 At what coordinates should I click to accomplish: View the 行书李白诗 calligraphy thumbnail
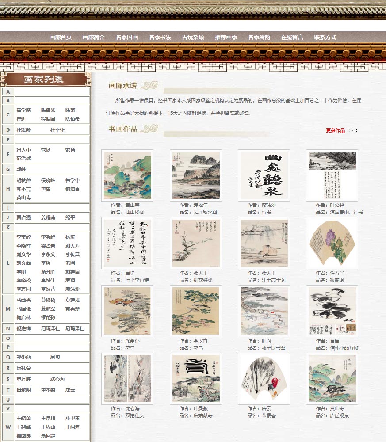(x=127, y=243)
